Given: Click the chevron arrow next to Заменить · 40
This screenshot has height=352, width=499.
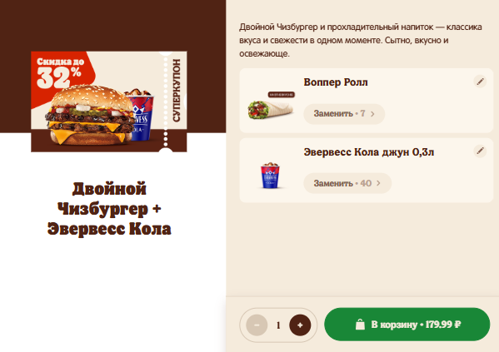Looking at the screenshot, I should click(x=378, y=183).
